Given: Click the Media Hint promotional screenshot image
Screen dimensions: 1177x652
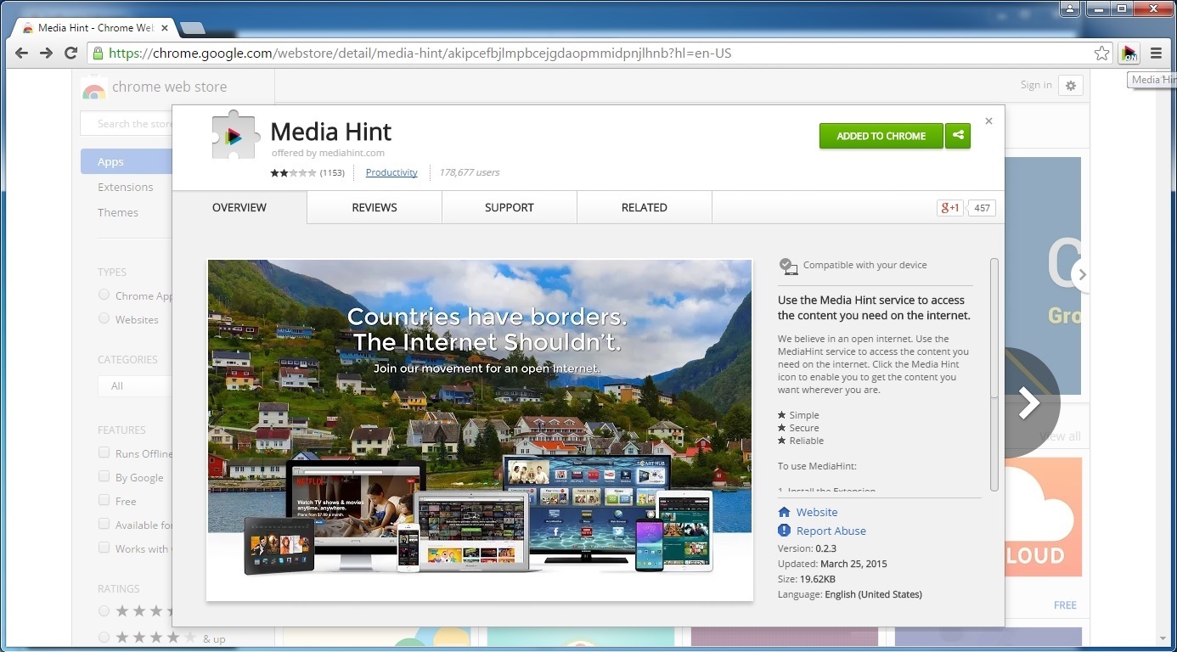Looking at the screenshot, I should 480,430.
